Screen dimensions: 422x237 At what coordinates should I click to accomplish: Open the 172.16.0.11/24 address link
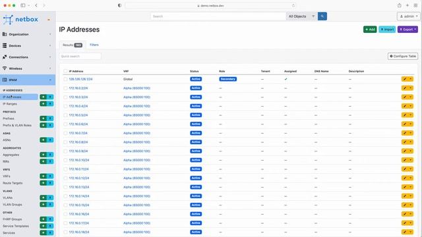[x=79, y=169]
